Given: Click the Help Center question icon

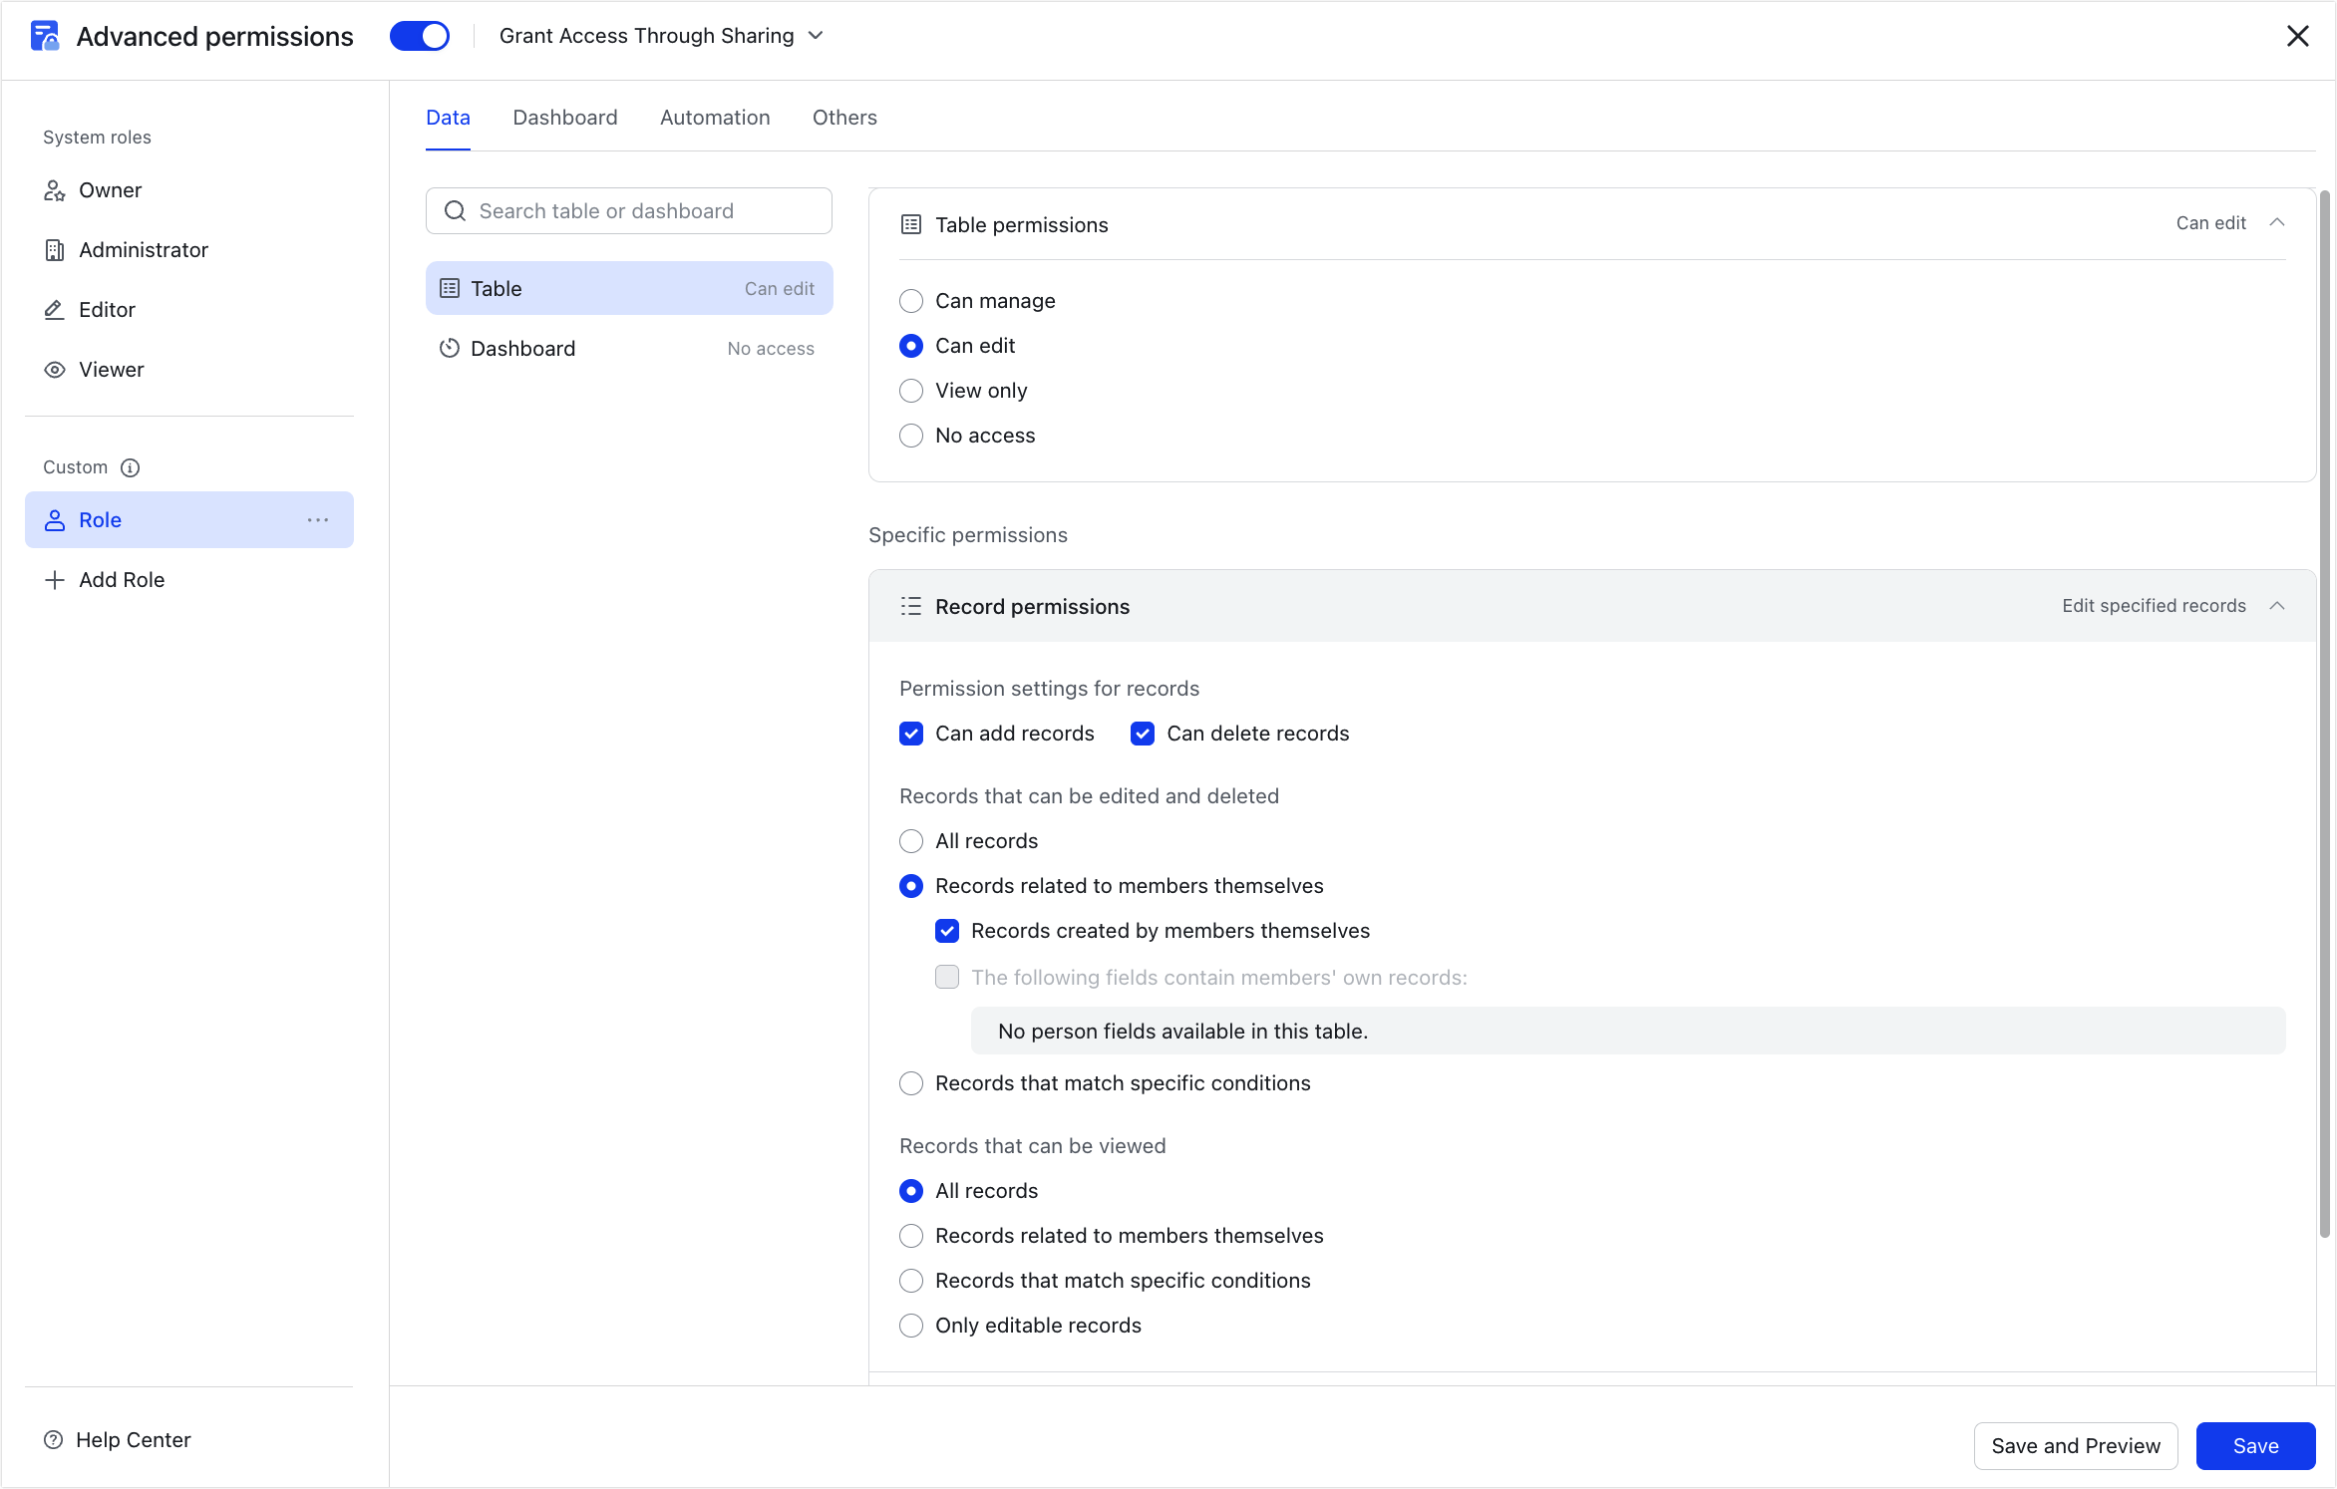Looking at the screenshot, I should (54, 1440).
